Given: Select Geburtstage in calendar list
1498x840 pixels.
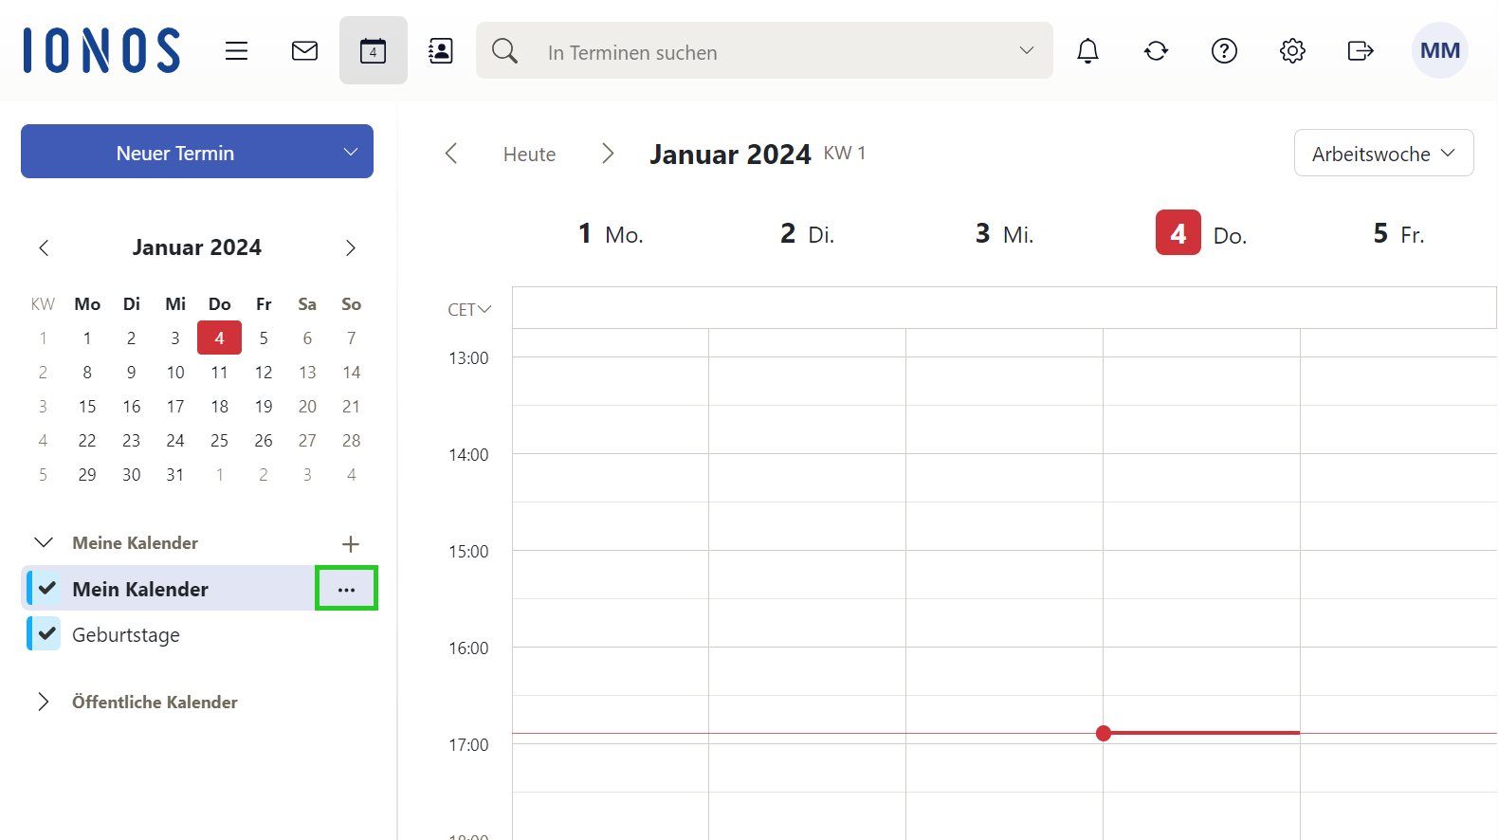Looking at the screenshot, I should point(126,634).
